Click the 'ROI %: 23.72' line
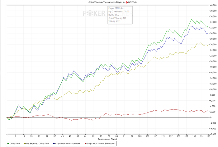Viewport: 218px width, 147px height. [x=114, y=15]
